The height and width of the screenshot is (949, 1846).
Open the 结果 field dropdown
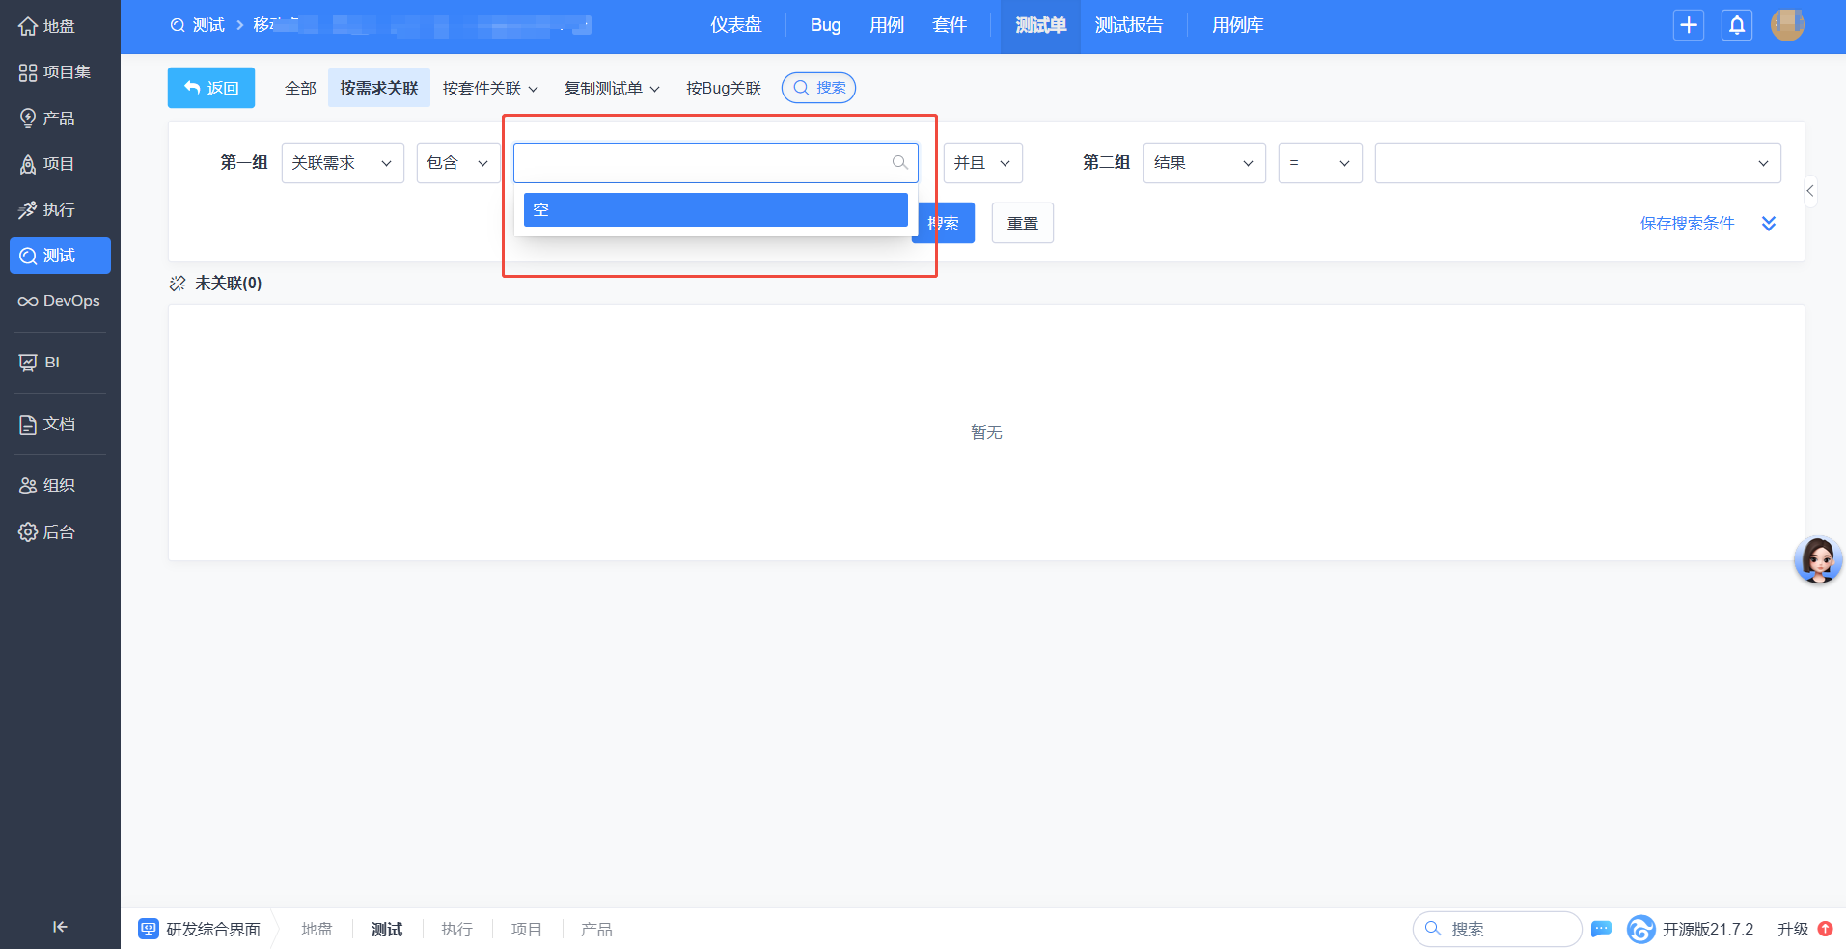(1203, 163)
